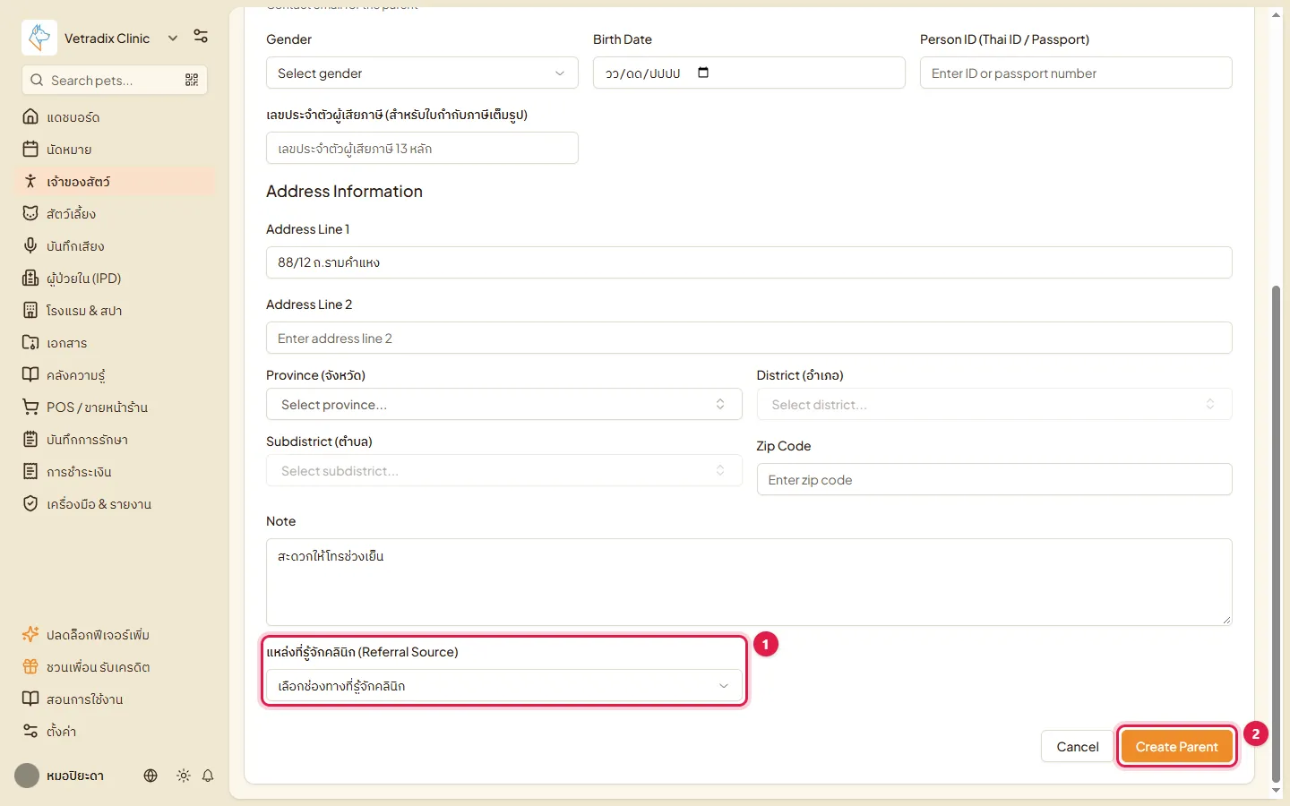Open the sliders settings icon beside the clinic name
Viewport: 1290px width, 806px height.
(201, 37)
